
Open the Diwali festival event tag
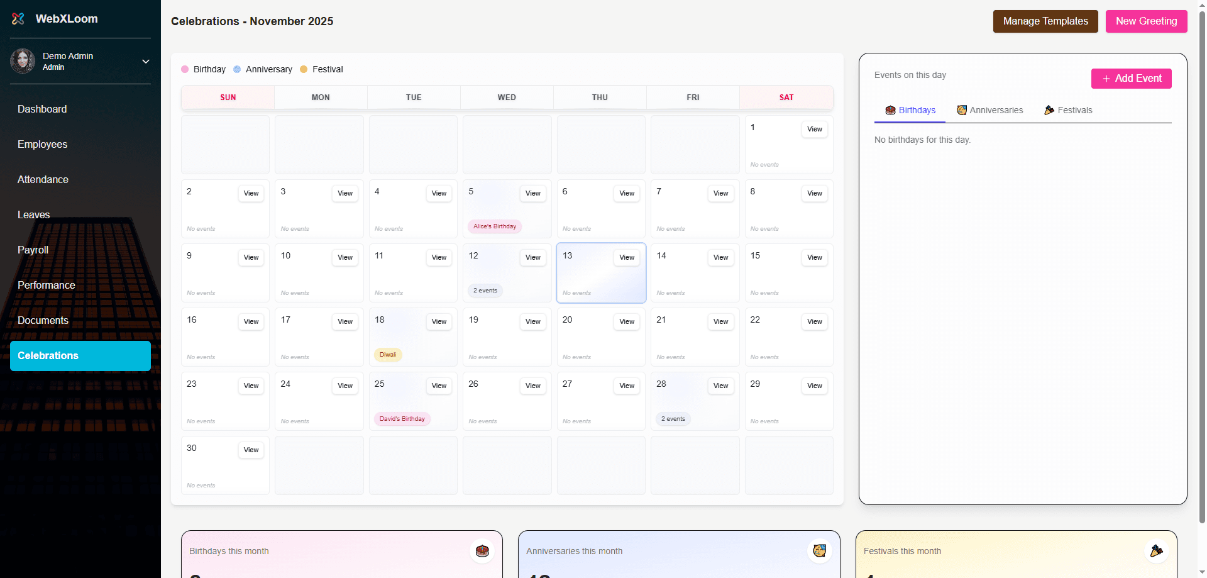click(x=388, y=355)
